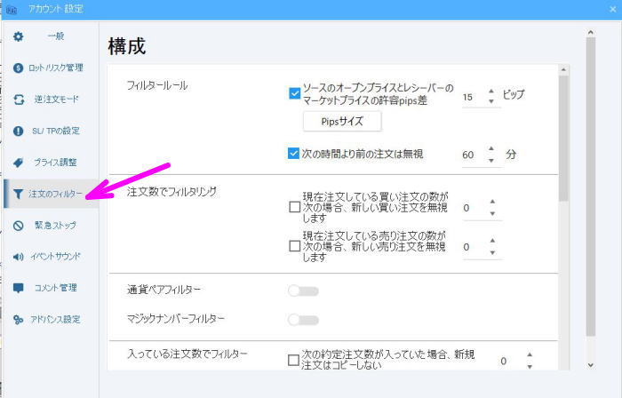
Task: Click the gears icon for アドバンス設定
Action: coord(19,319)
